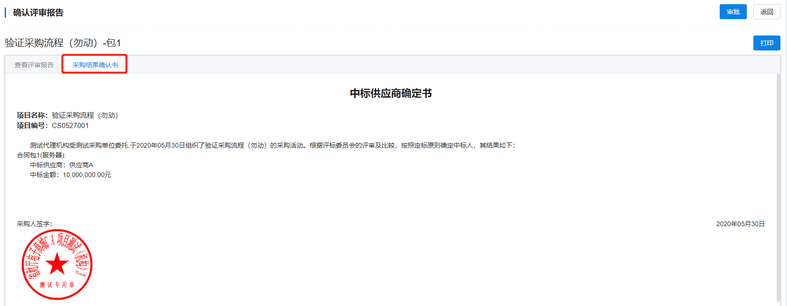Viewport: 787px width, 306px height.
Task: Select the 采购结果确认书 tab
Action: pyautogui.click(x=95, y=65)
